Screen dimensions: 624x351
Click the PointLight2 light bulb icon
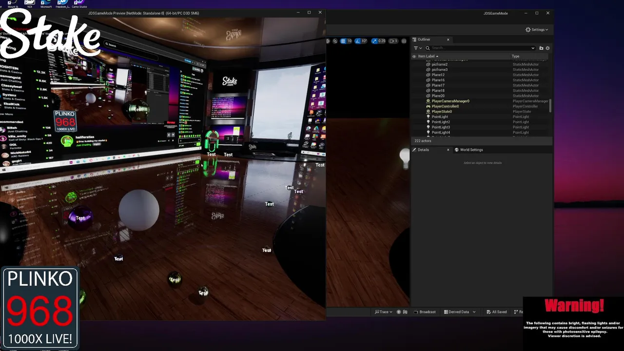point(429,122)
